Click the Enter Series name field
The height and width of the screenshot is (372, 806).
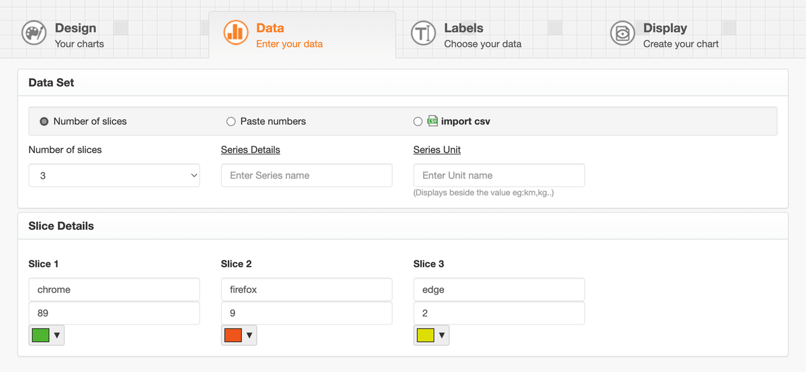tap(306, 175)
